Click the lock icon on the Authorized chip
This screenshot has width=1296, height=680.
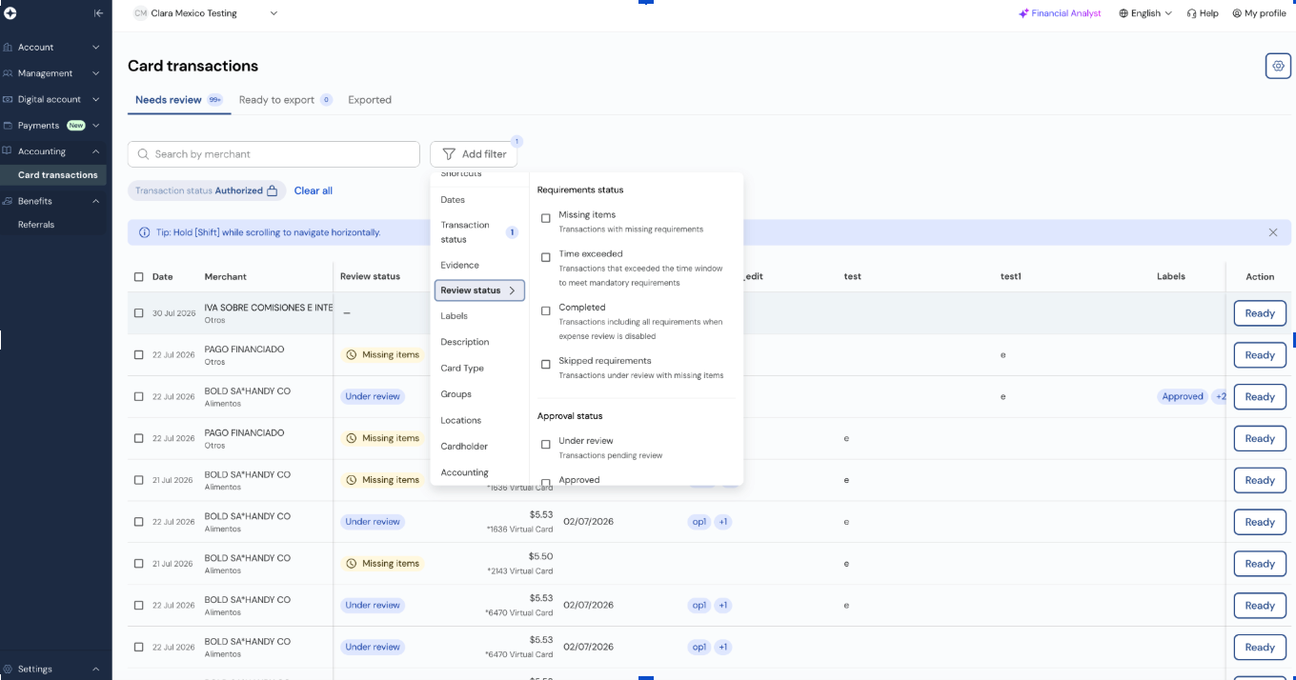pos(273,190)
